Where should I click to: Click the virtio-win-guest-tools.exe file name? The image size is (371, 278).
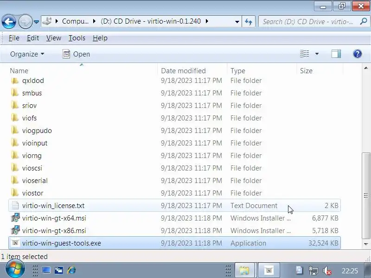[62, 243]
